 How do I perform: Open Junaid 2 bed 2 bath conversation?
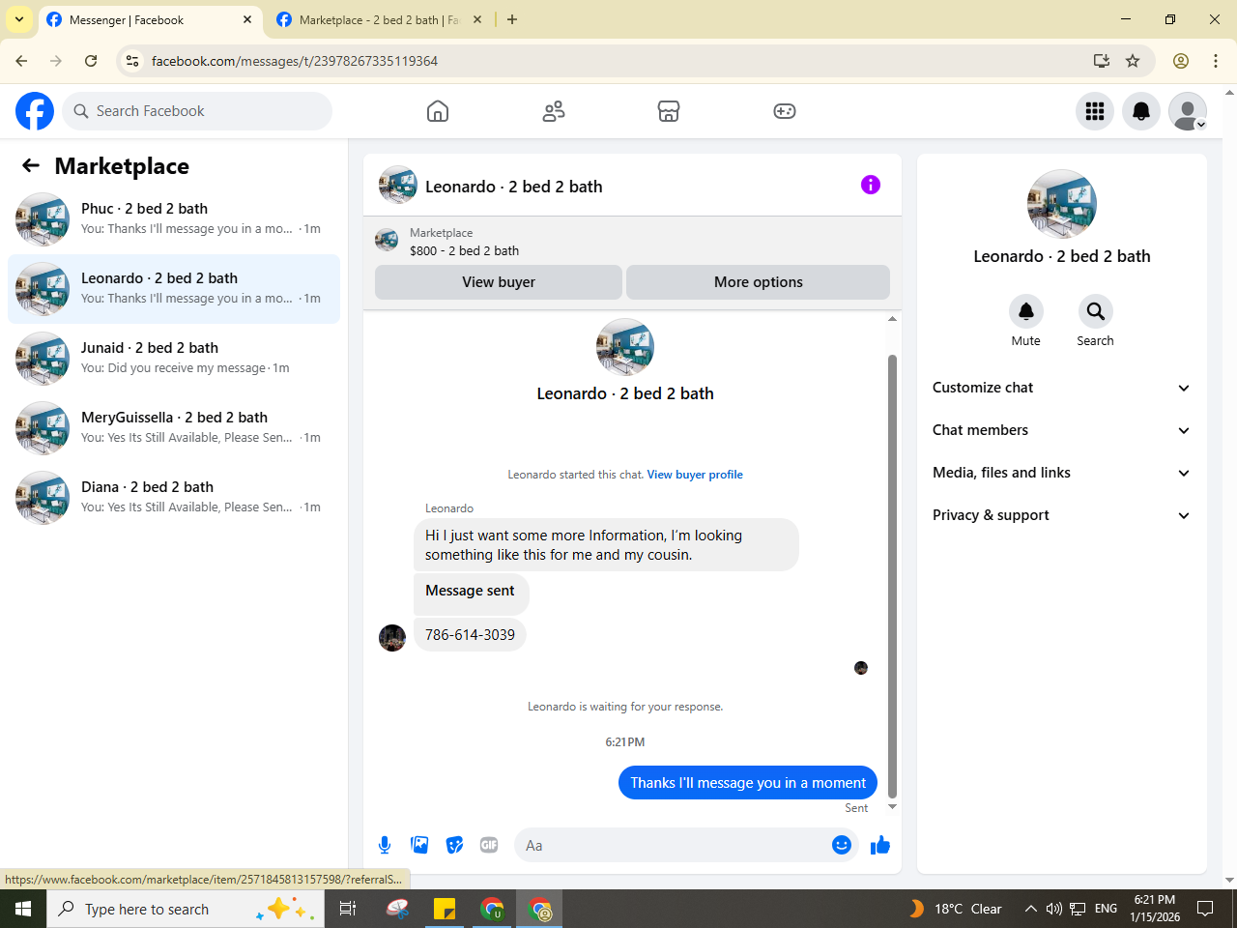[174, 359]
